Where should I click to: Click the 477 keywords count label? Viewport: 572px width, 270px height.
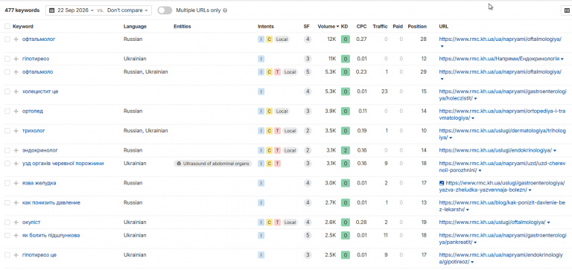[x=22, y=10]
